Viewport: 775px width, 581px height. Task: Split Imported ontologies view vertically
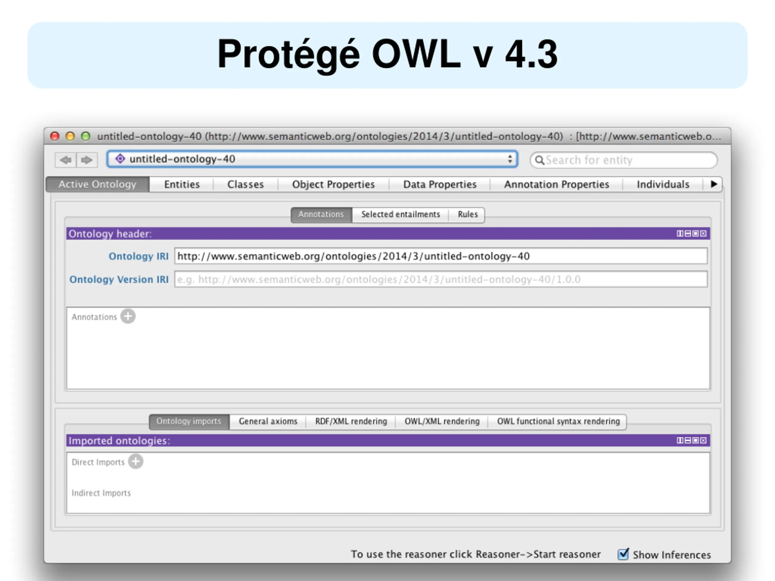(x=680, y=440)
